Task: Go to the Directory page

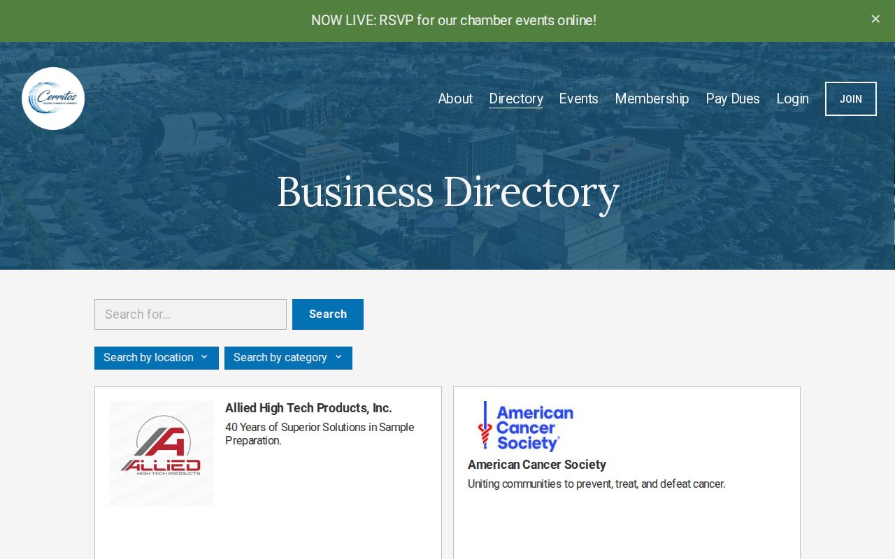Action: (516, 99)
